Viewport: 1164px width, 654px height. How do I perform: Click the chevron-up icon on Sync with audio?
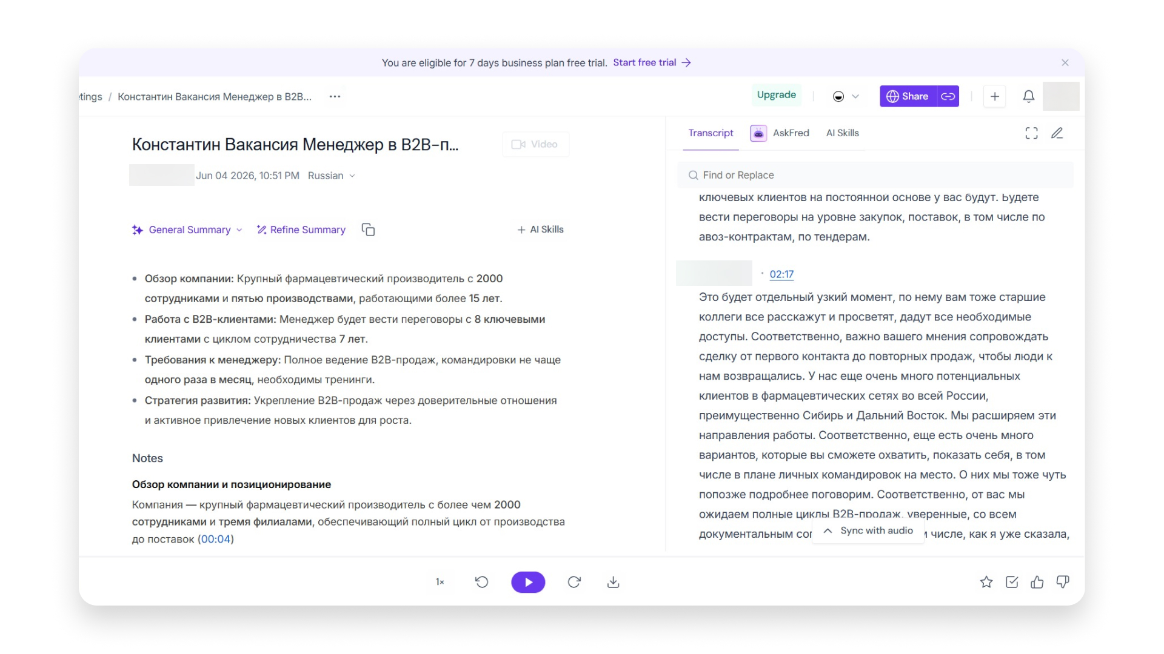tap(828, 530)
